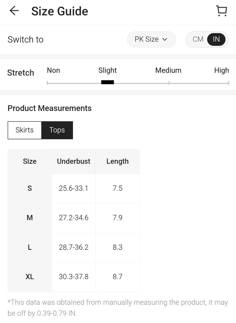The height and width of the screenshot is (323, 236).
Task: Select the S size row
Action: point(30,188)
